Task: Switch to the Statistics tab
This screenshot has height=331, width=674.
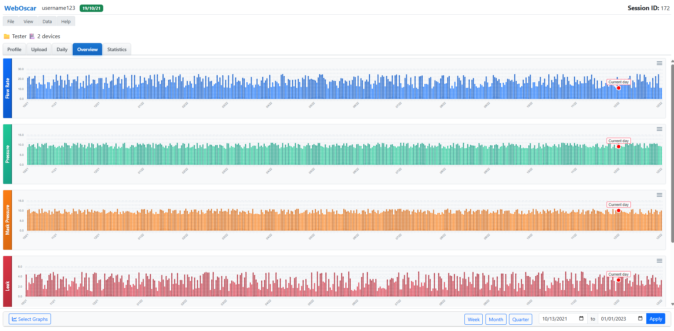Action: pyautogui.click(x=117, y=50)
